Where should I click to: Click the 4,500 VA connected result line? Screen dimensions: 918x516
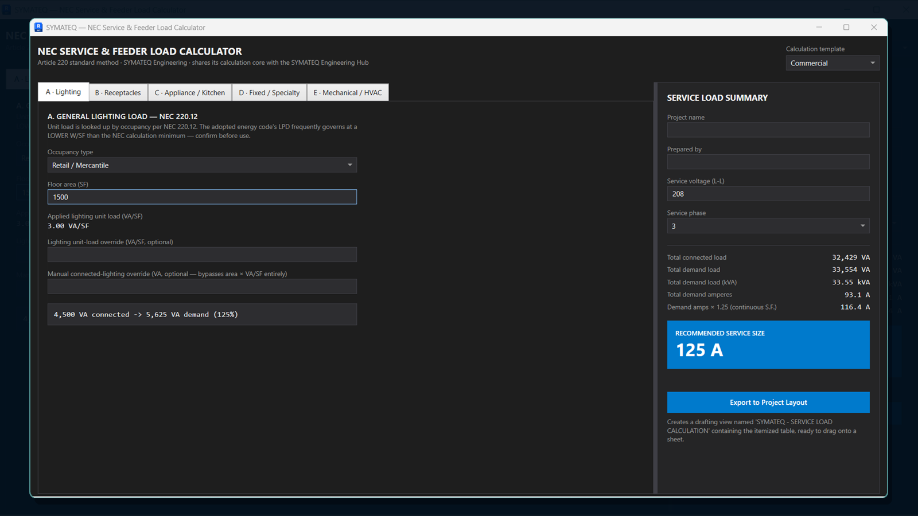[202, 314]
